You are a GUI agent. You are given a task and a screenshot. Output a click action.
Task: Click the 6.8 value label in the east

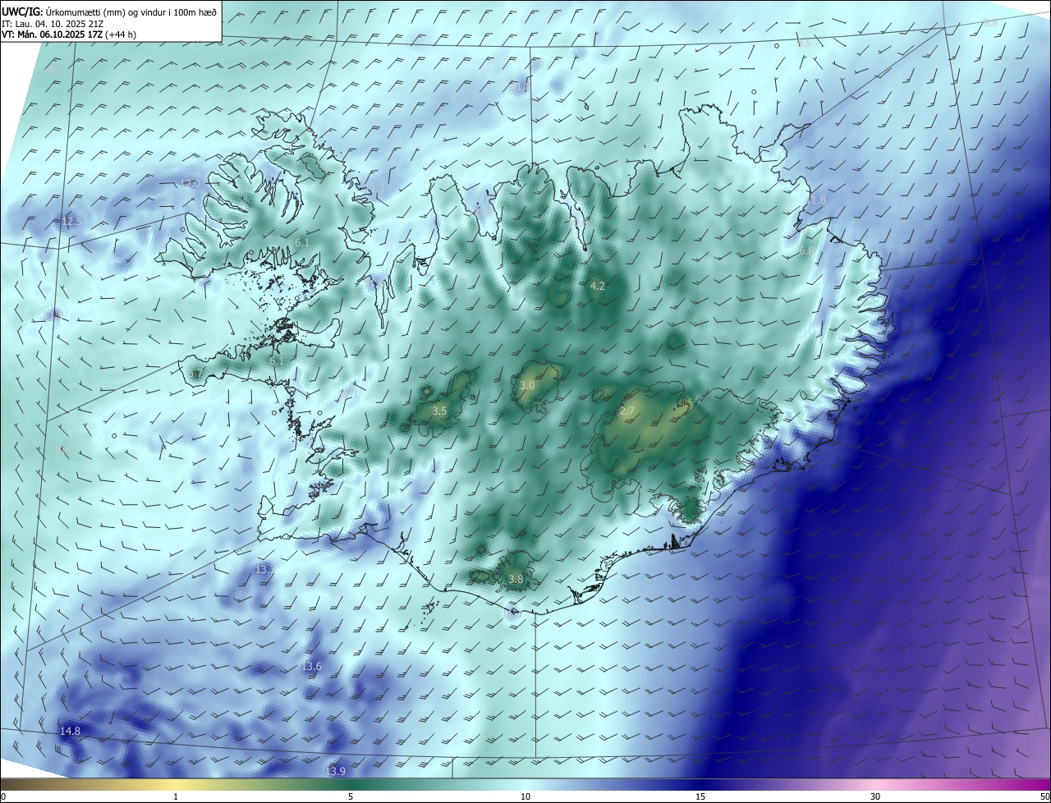[x=806, y=250]
